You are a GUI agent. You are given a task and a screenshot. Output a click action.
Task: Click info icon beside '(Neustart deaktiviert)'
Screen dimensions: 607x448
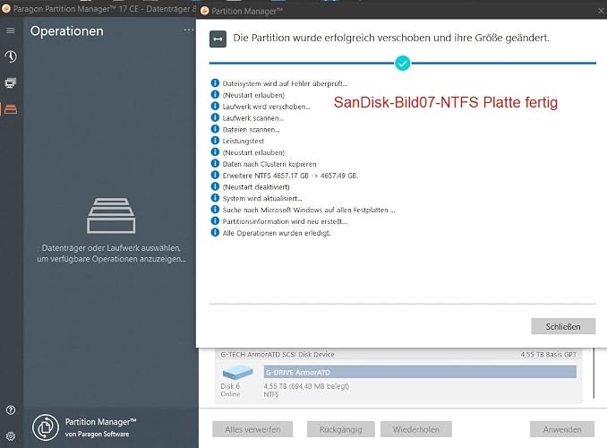pos(215,186)
